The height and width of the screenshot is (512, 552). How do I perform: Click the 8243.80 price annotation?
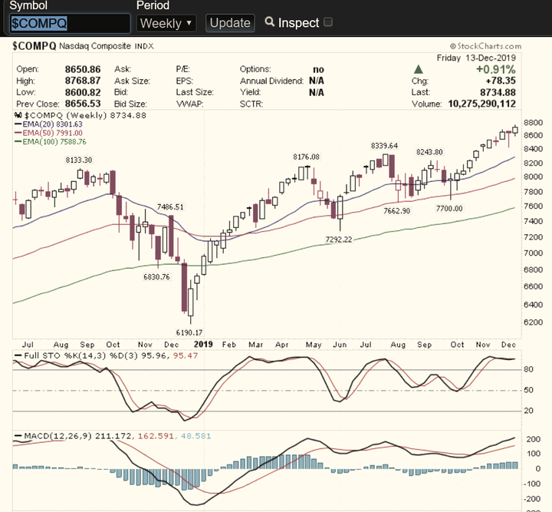pyautogui.click(x=429, y=152)
